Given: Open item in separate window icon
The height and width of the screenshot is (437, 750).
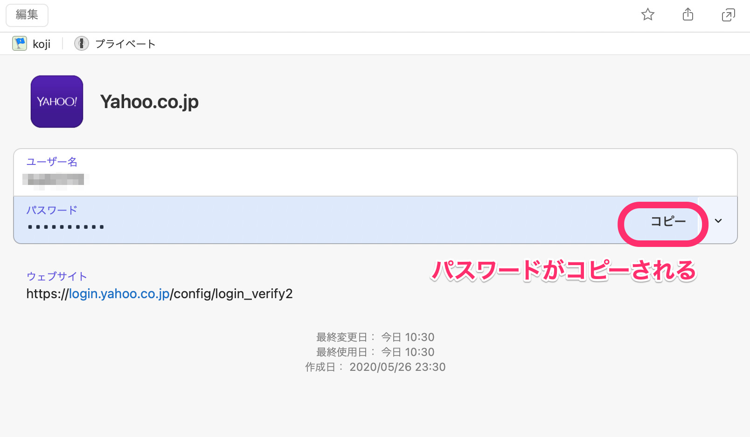Looking at the screenshot, I should (x=728, y=15).
